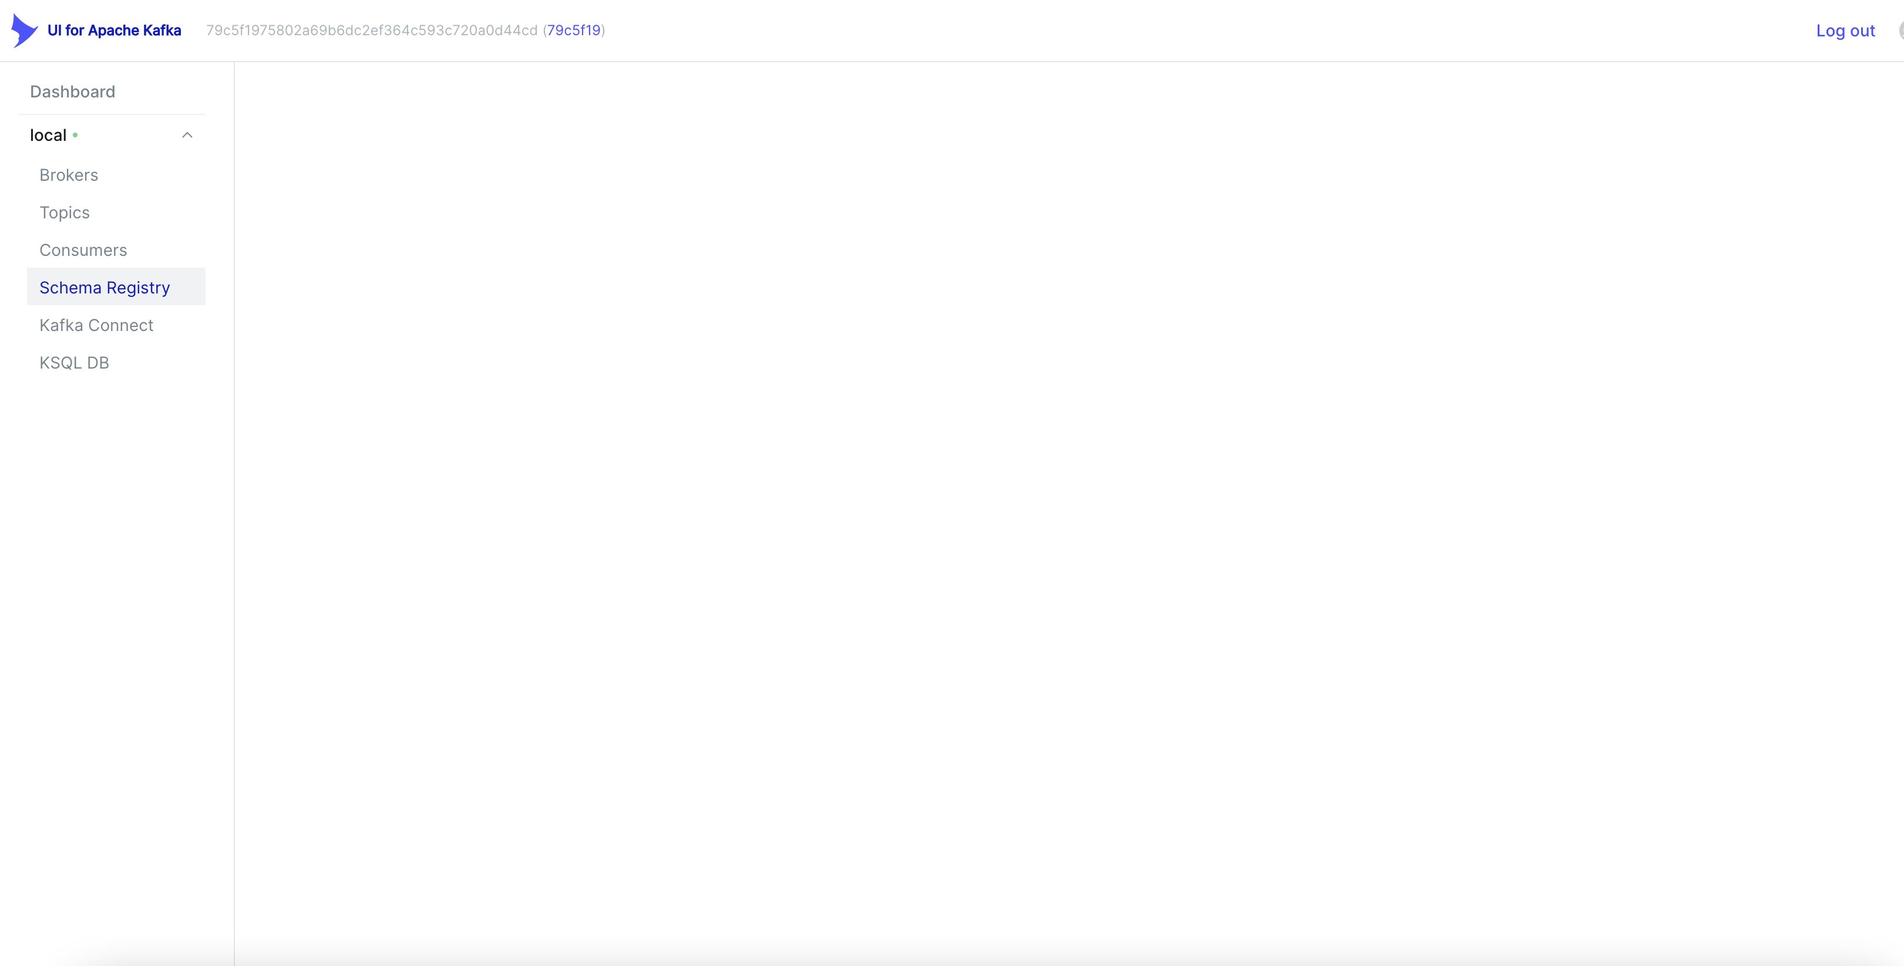Click the highlighted Schema Registry entry
Viewport: 1904px width, 966px height.
[x=104, y=288]
